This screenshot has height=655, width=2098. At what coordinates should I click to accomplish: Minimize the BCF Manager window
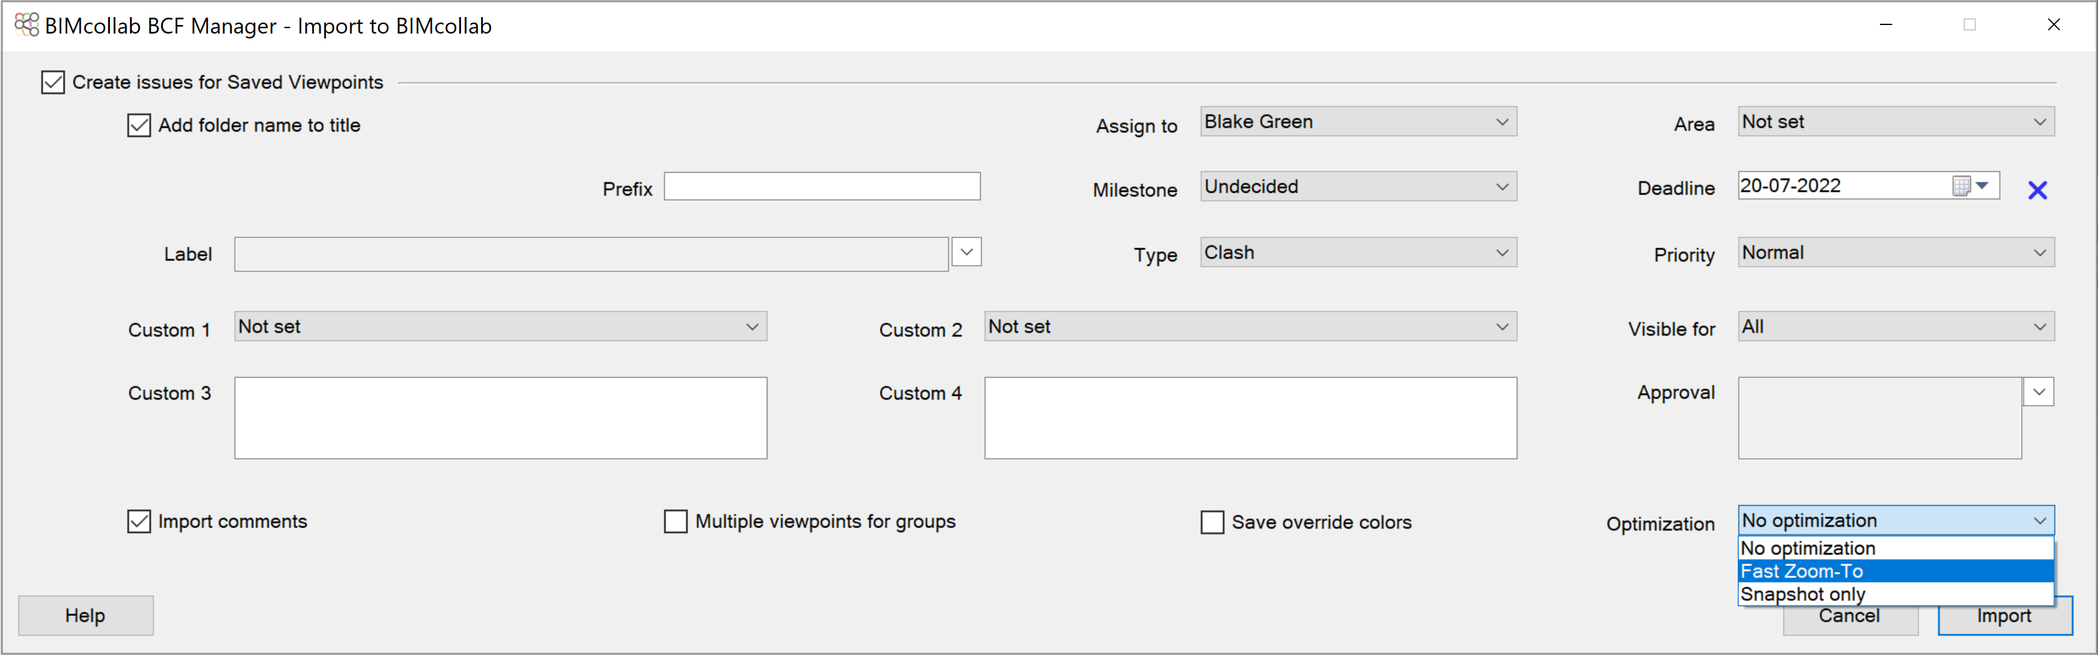[x=1886, y=25]
